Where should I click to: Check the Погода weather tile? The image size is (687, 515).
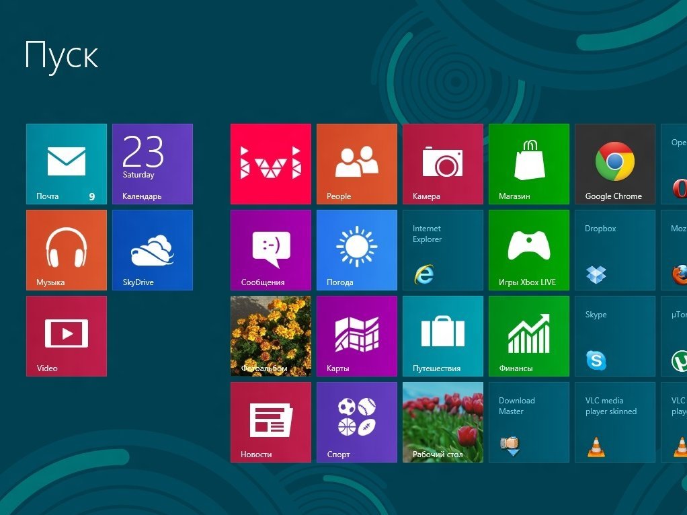356,250
